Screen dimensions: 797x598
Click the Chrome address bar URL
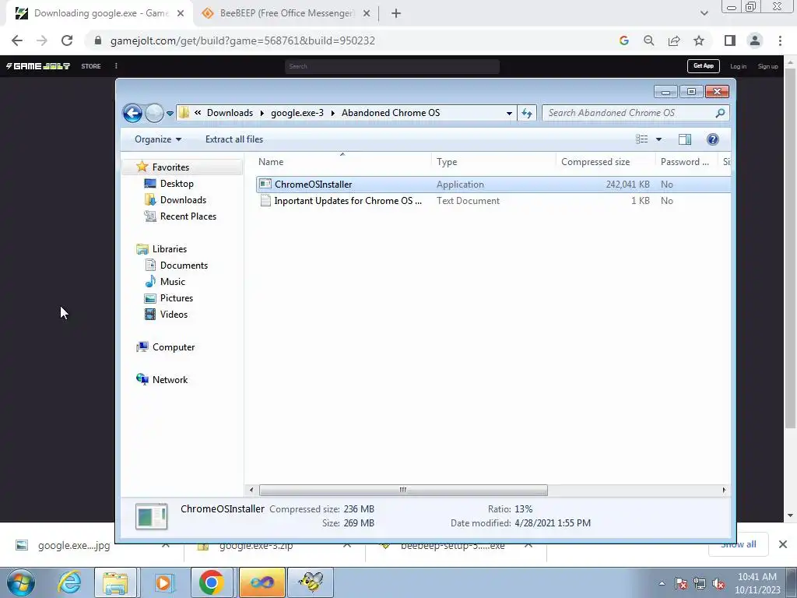(x=243, y=40)
